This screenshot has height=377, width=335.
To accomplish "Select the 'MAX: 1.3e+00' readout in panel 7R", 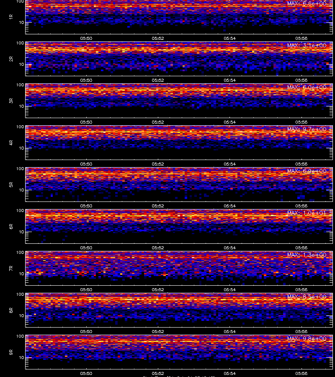I will click(307, 255).
